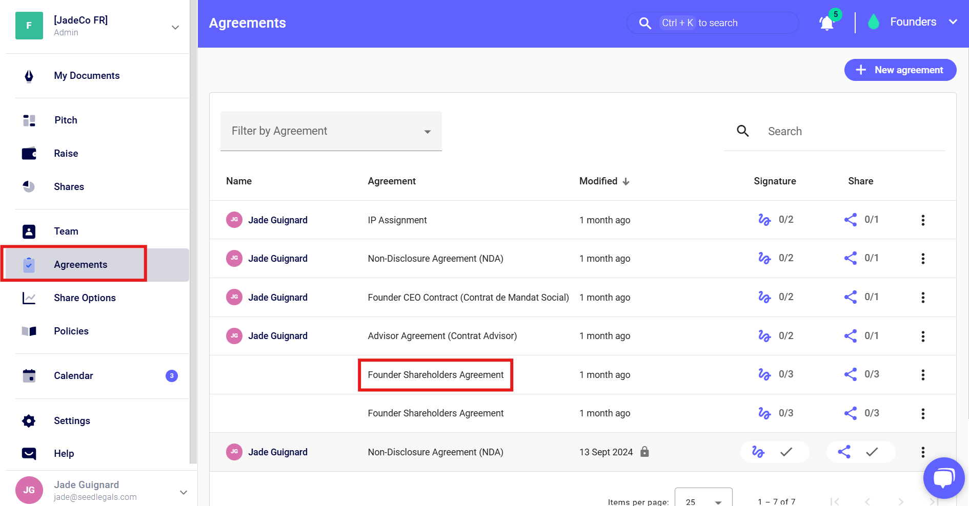The width and height of the screenshot is (969, 506).
Task: Expand the JadeCo FR company switcher
Action: point(175,27)
